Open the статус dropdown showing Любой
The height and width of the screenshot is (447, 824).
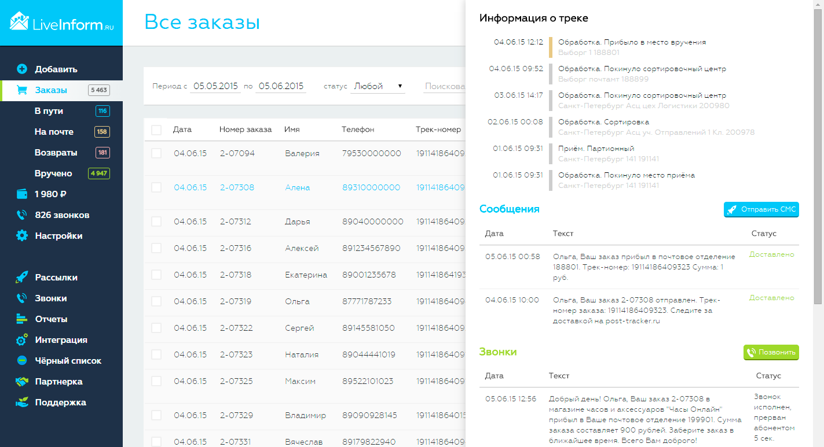378,85
